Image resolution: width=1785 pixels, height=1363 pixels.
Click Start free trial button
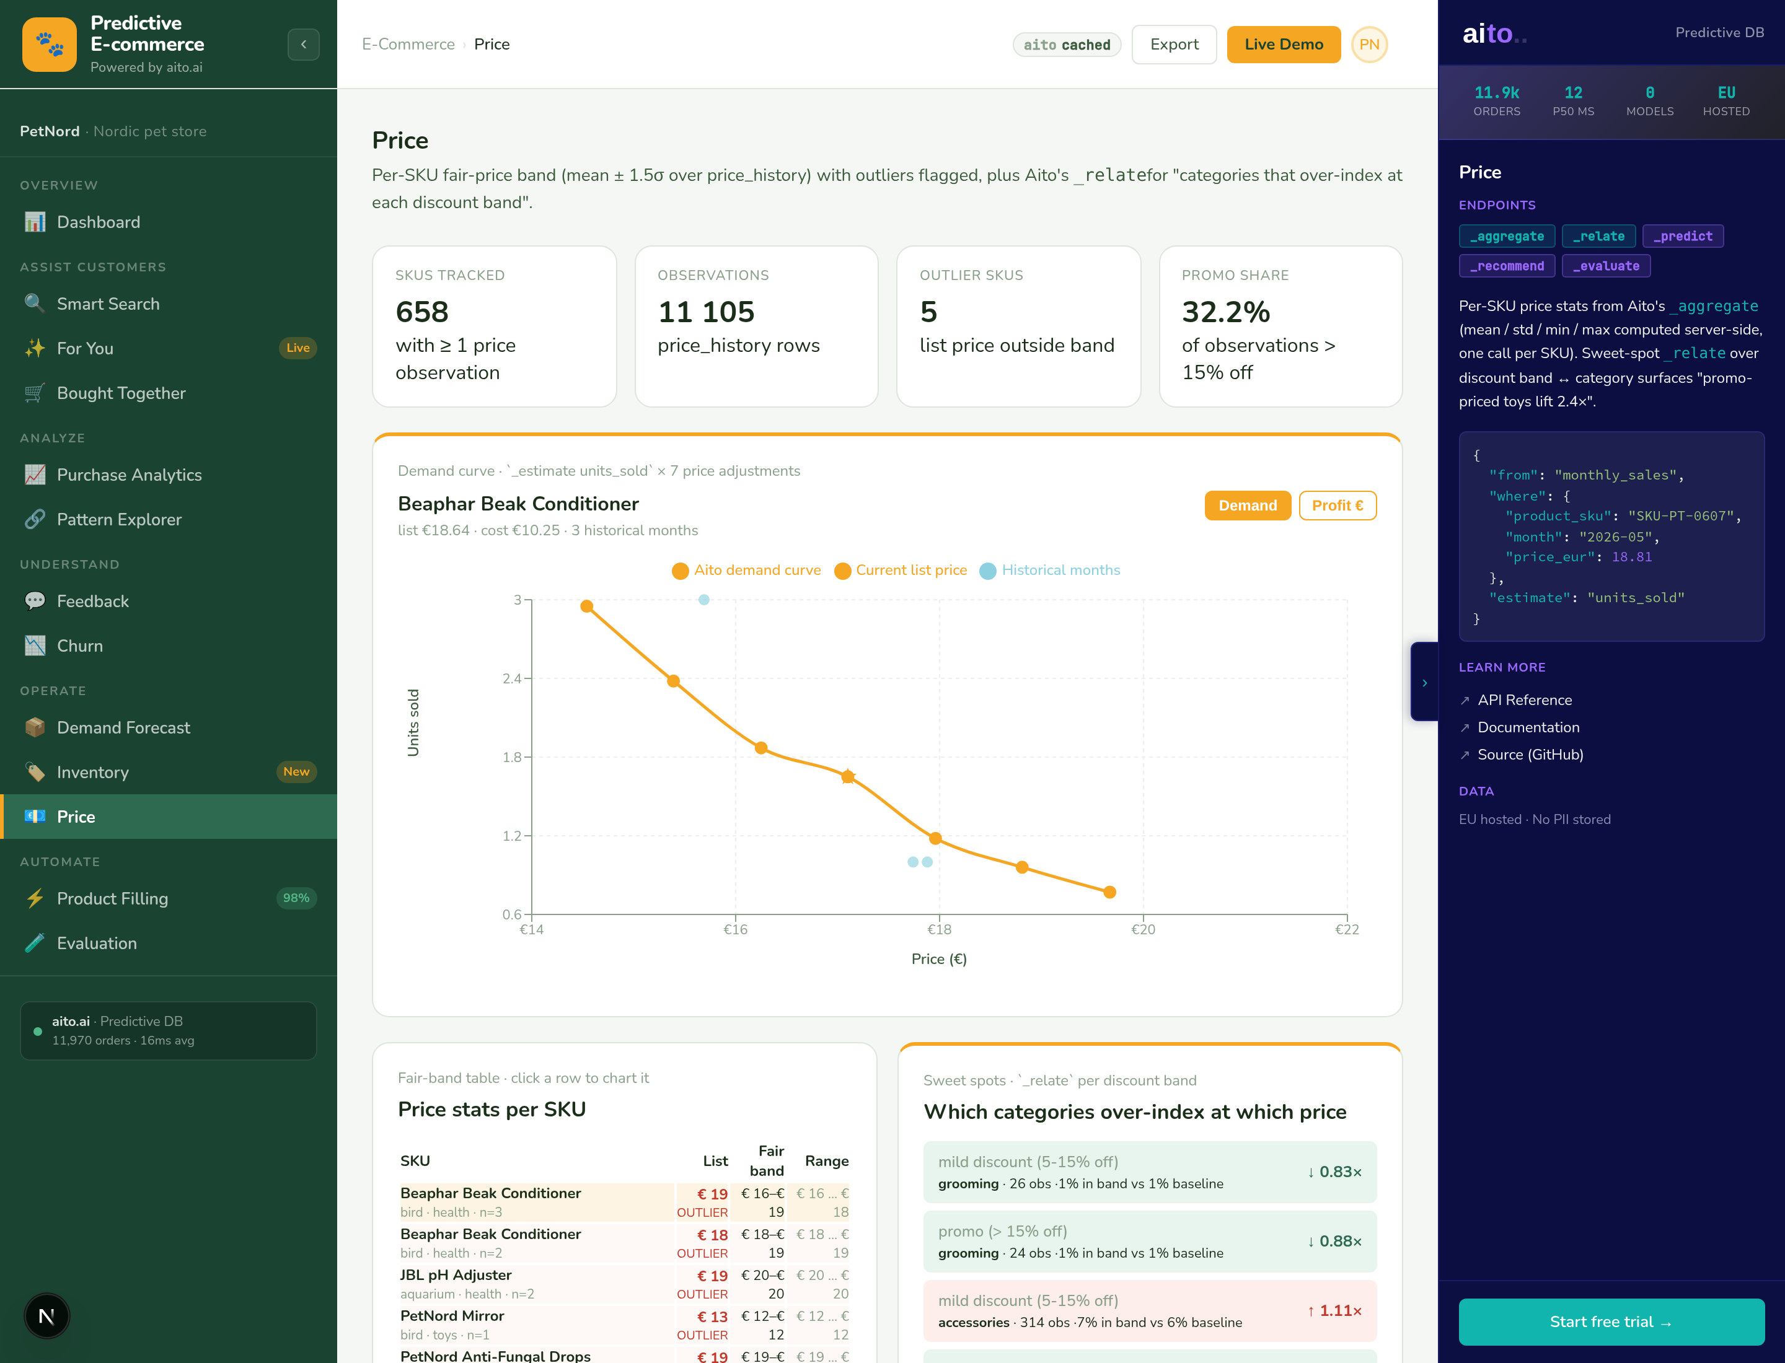pyautogui.click(x=1611, y=1321)
